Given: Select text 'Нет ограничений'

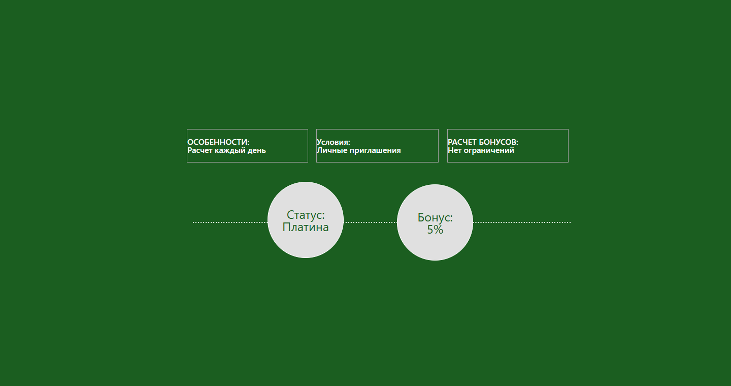Looking at the screenshot, I should coord(481,150).
